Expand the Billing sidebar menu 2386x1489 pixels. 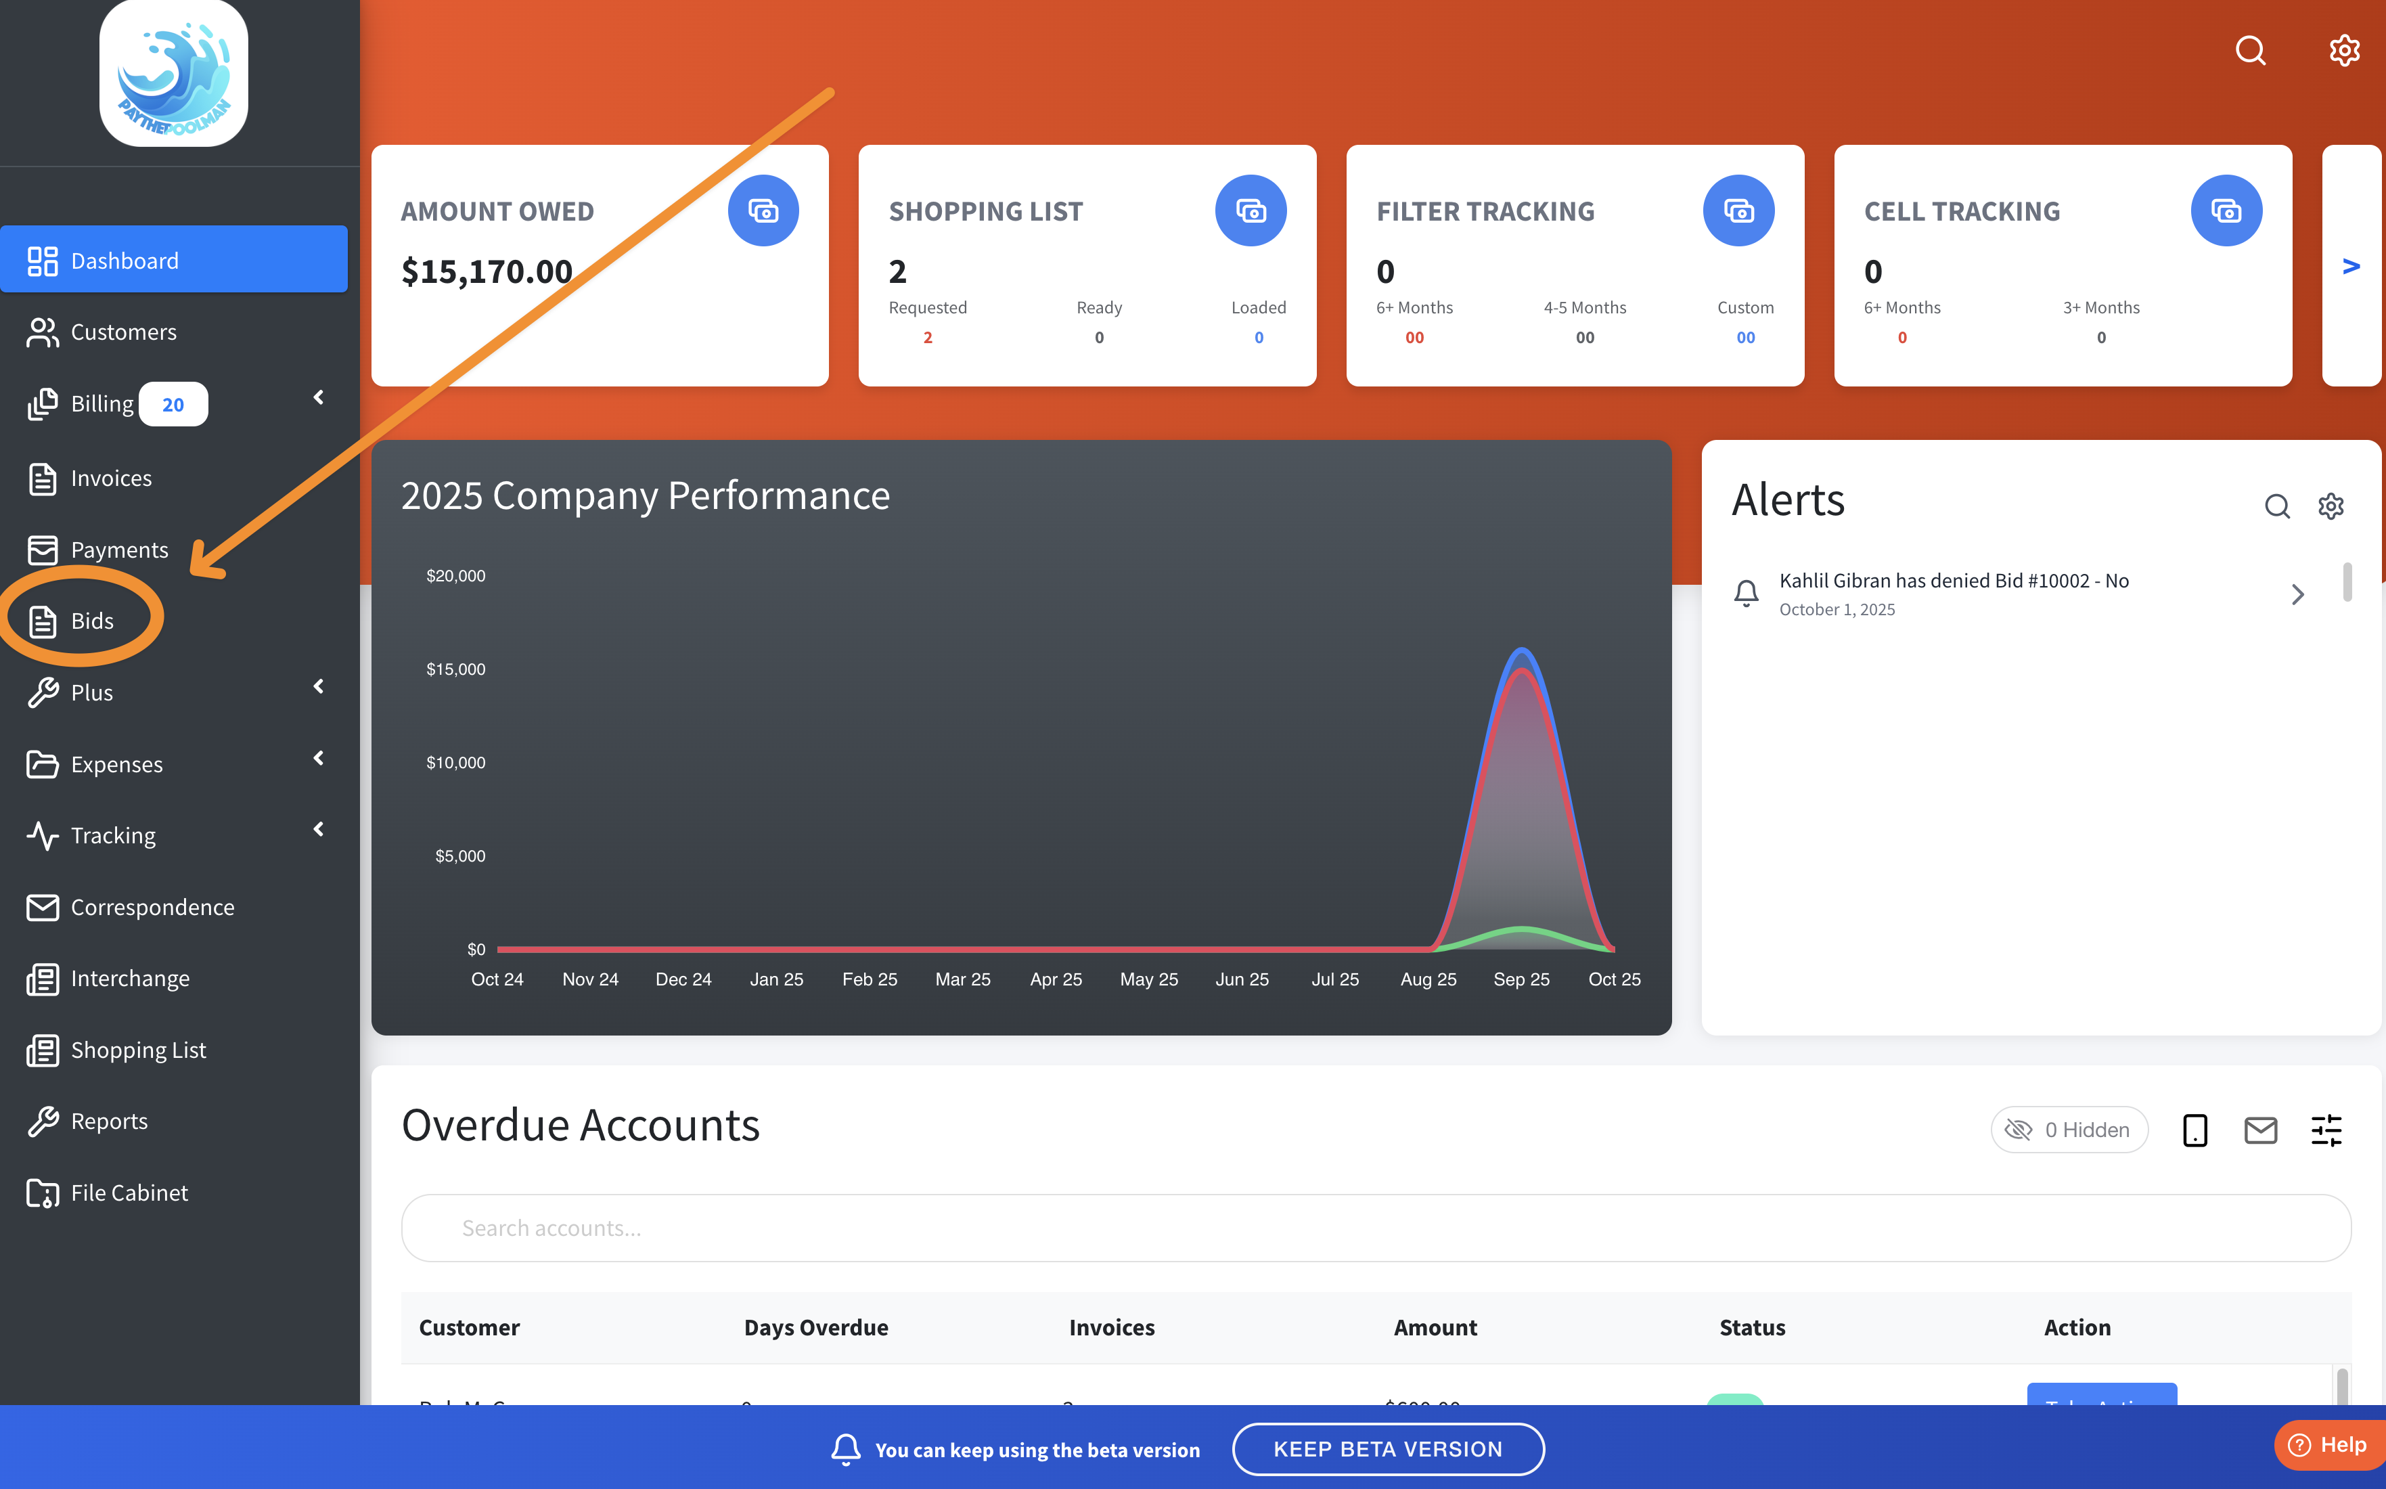click(x=318, y=397)
